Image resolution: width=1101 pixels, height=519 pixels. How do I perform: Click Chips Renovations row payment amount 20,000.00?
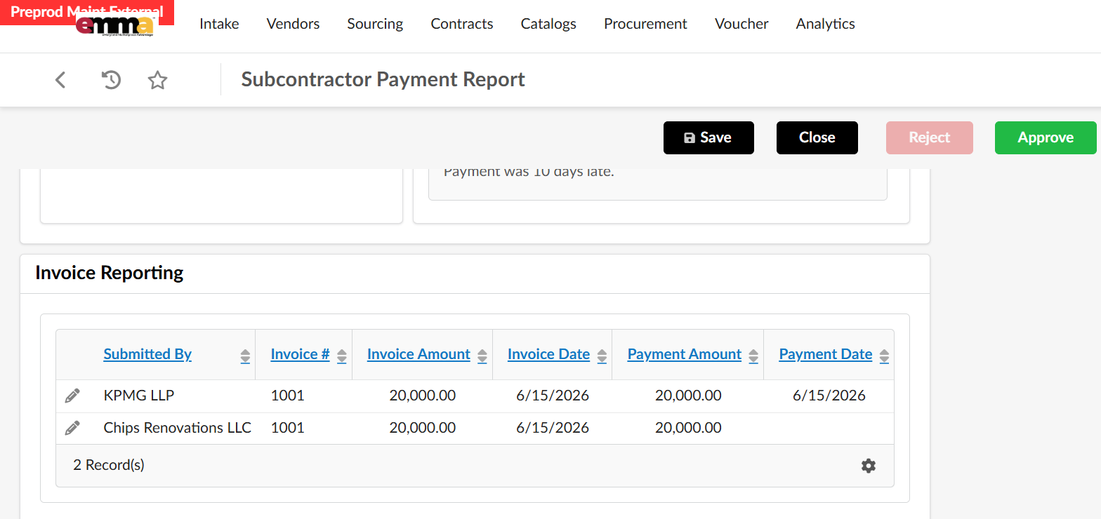(x=688, y=428)
